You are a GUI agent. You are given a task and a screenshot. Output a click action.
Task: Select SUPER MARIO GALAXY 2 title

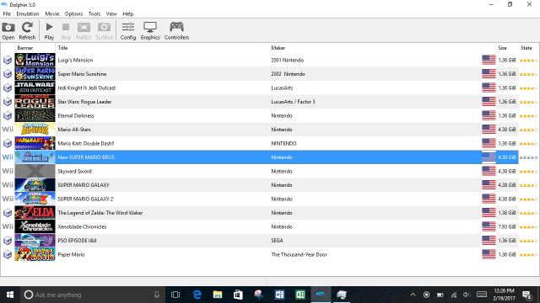point(85,199)
